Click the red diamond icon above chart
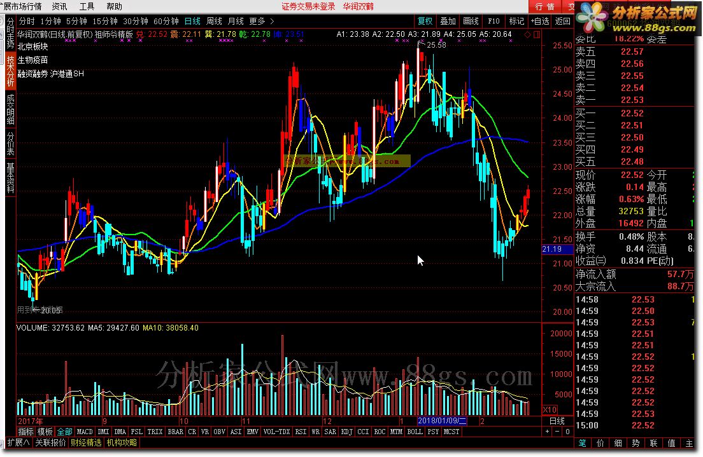Image resolution: width=703 pixels, height=457 pixels. coord(527,34)
